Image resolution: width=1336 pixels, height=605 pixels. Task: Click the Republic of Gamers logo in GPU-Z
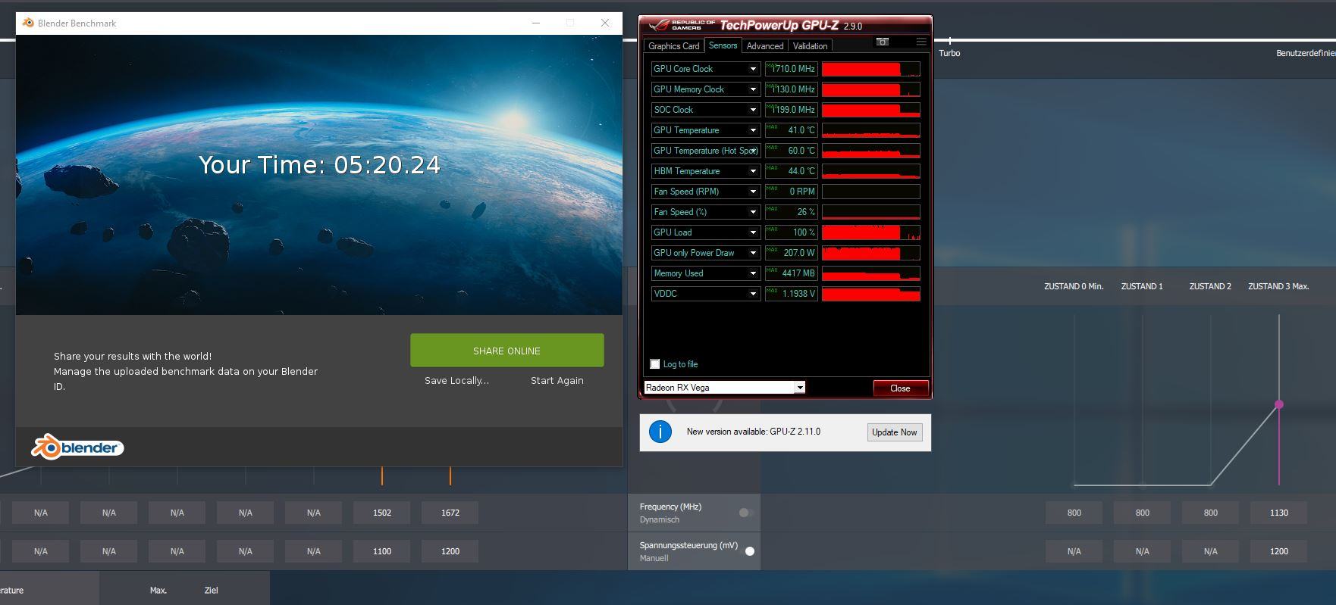(682, 25)
